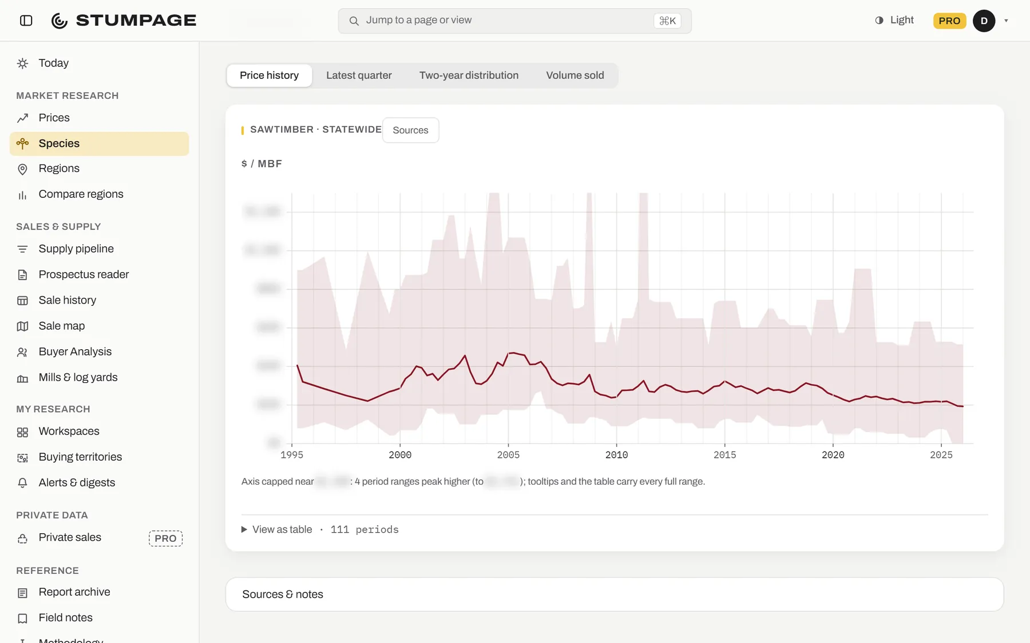Click the Sources button
1030x643 pixels.
410,130
